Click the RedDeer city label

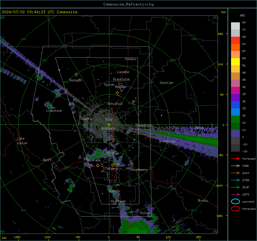tap(121, 87)
